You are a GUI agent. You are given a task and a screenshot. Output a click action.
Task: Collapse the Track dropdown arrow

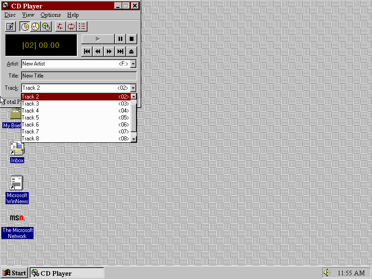coord(133,88)
